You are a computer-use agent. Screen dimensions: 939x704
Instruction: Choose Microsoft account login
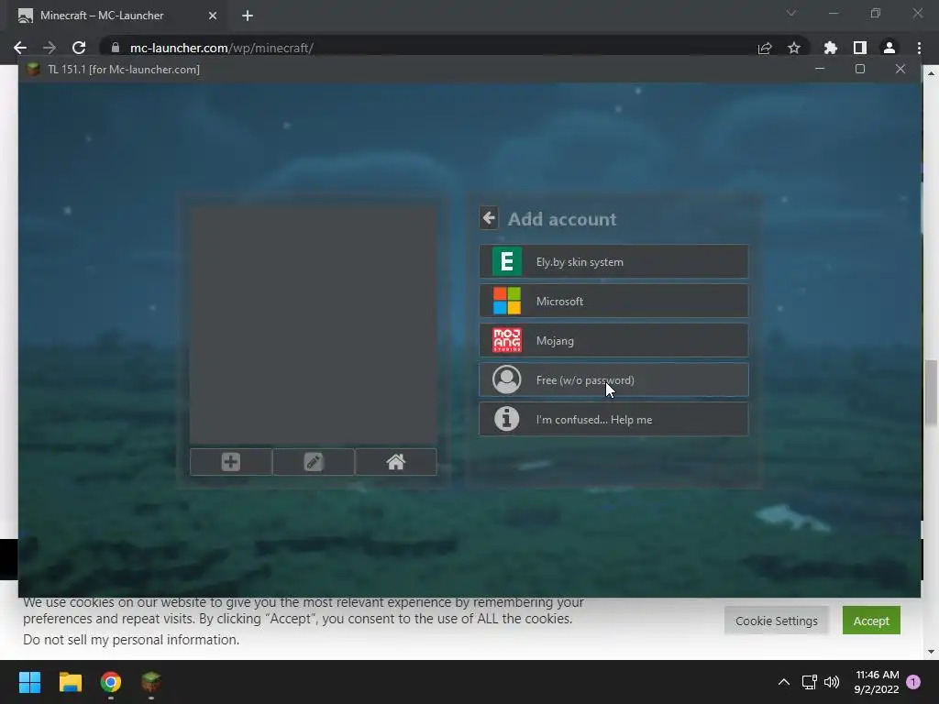[x=613, y=301]
